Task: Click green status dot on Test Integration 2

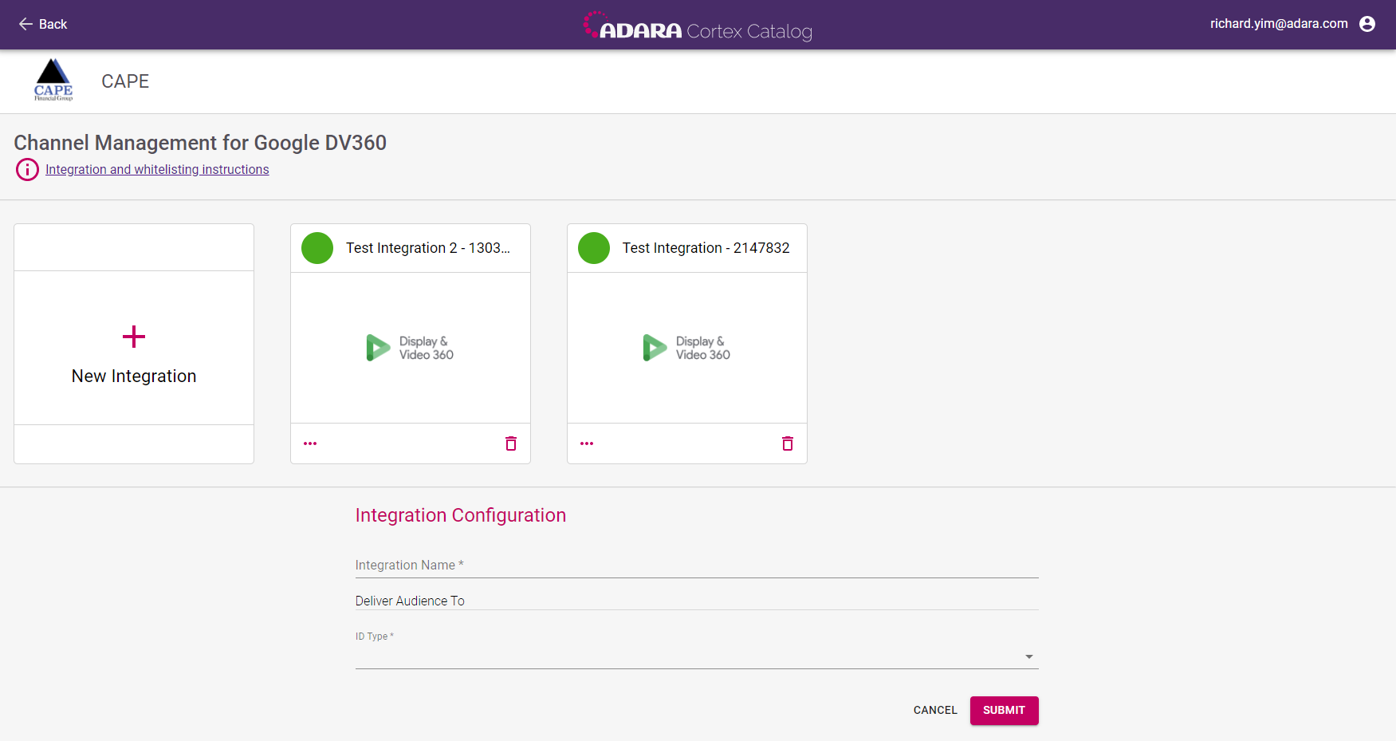Action: tap(317, 248)
